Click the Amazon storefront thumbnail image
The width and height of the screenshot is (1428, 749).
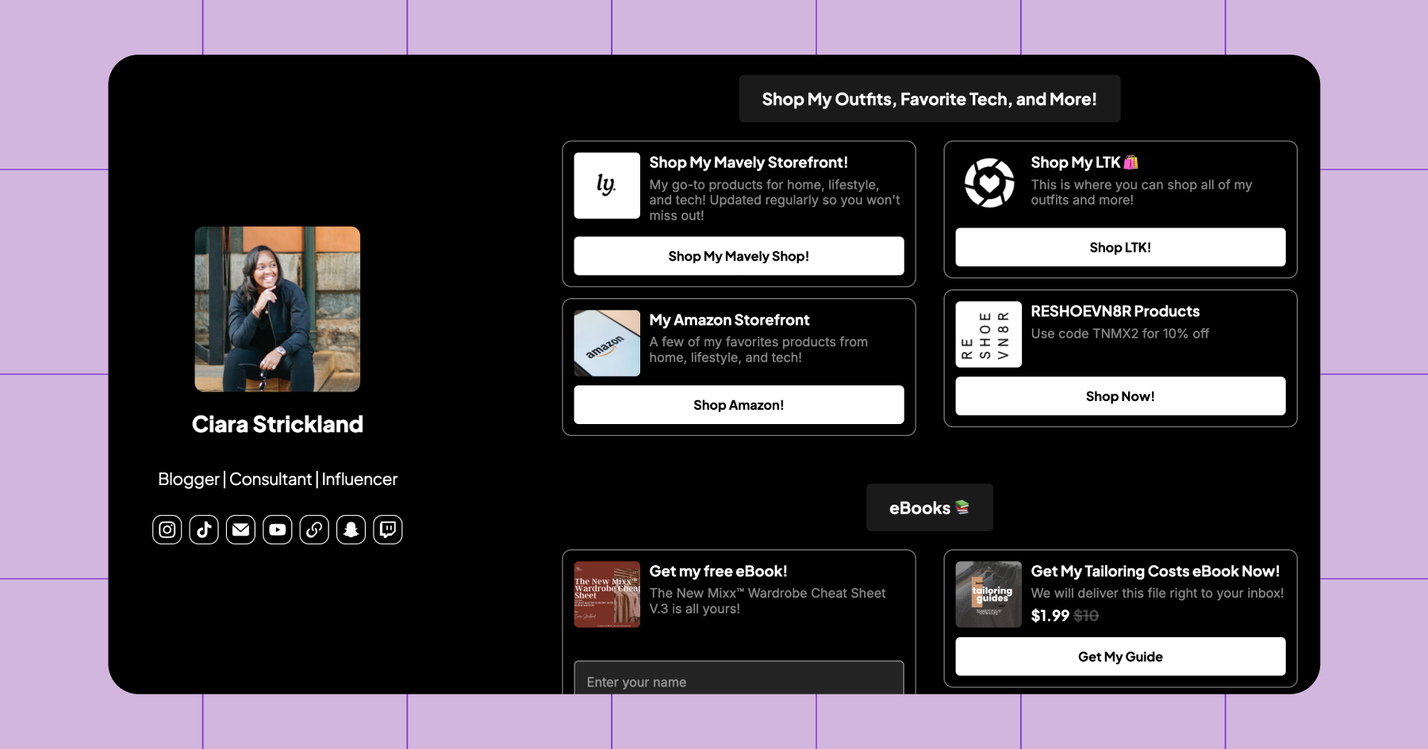(607, 343)
